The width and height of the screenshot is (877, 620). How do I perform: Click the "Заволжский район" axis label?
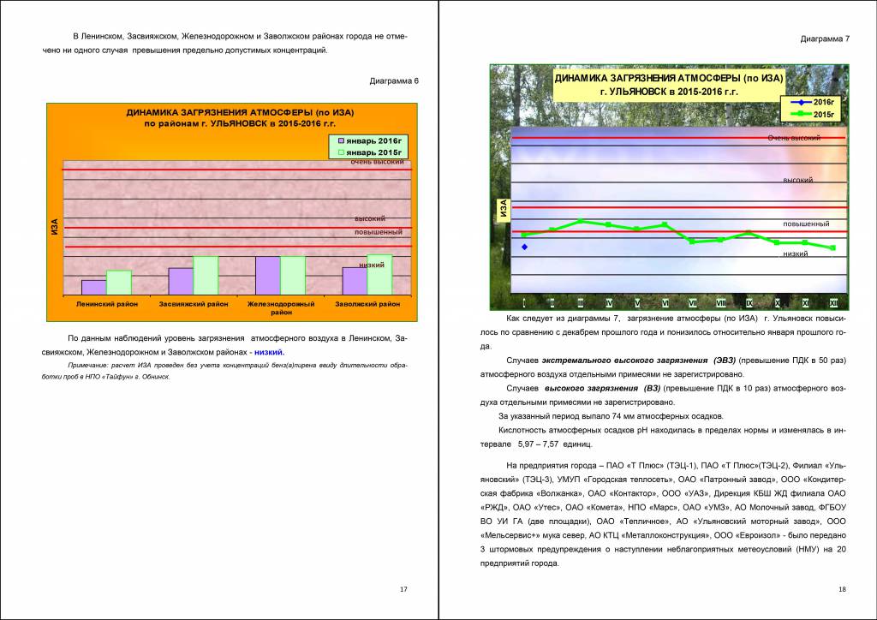[x=367, y=304]
